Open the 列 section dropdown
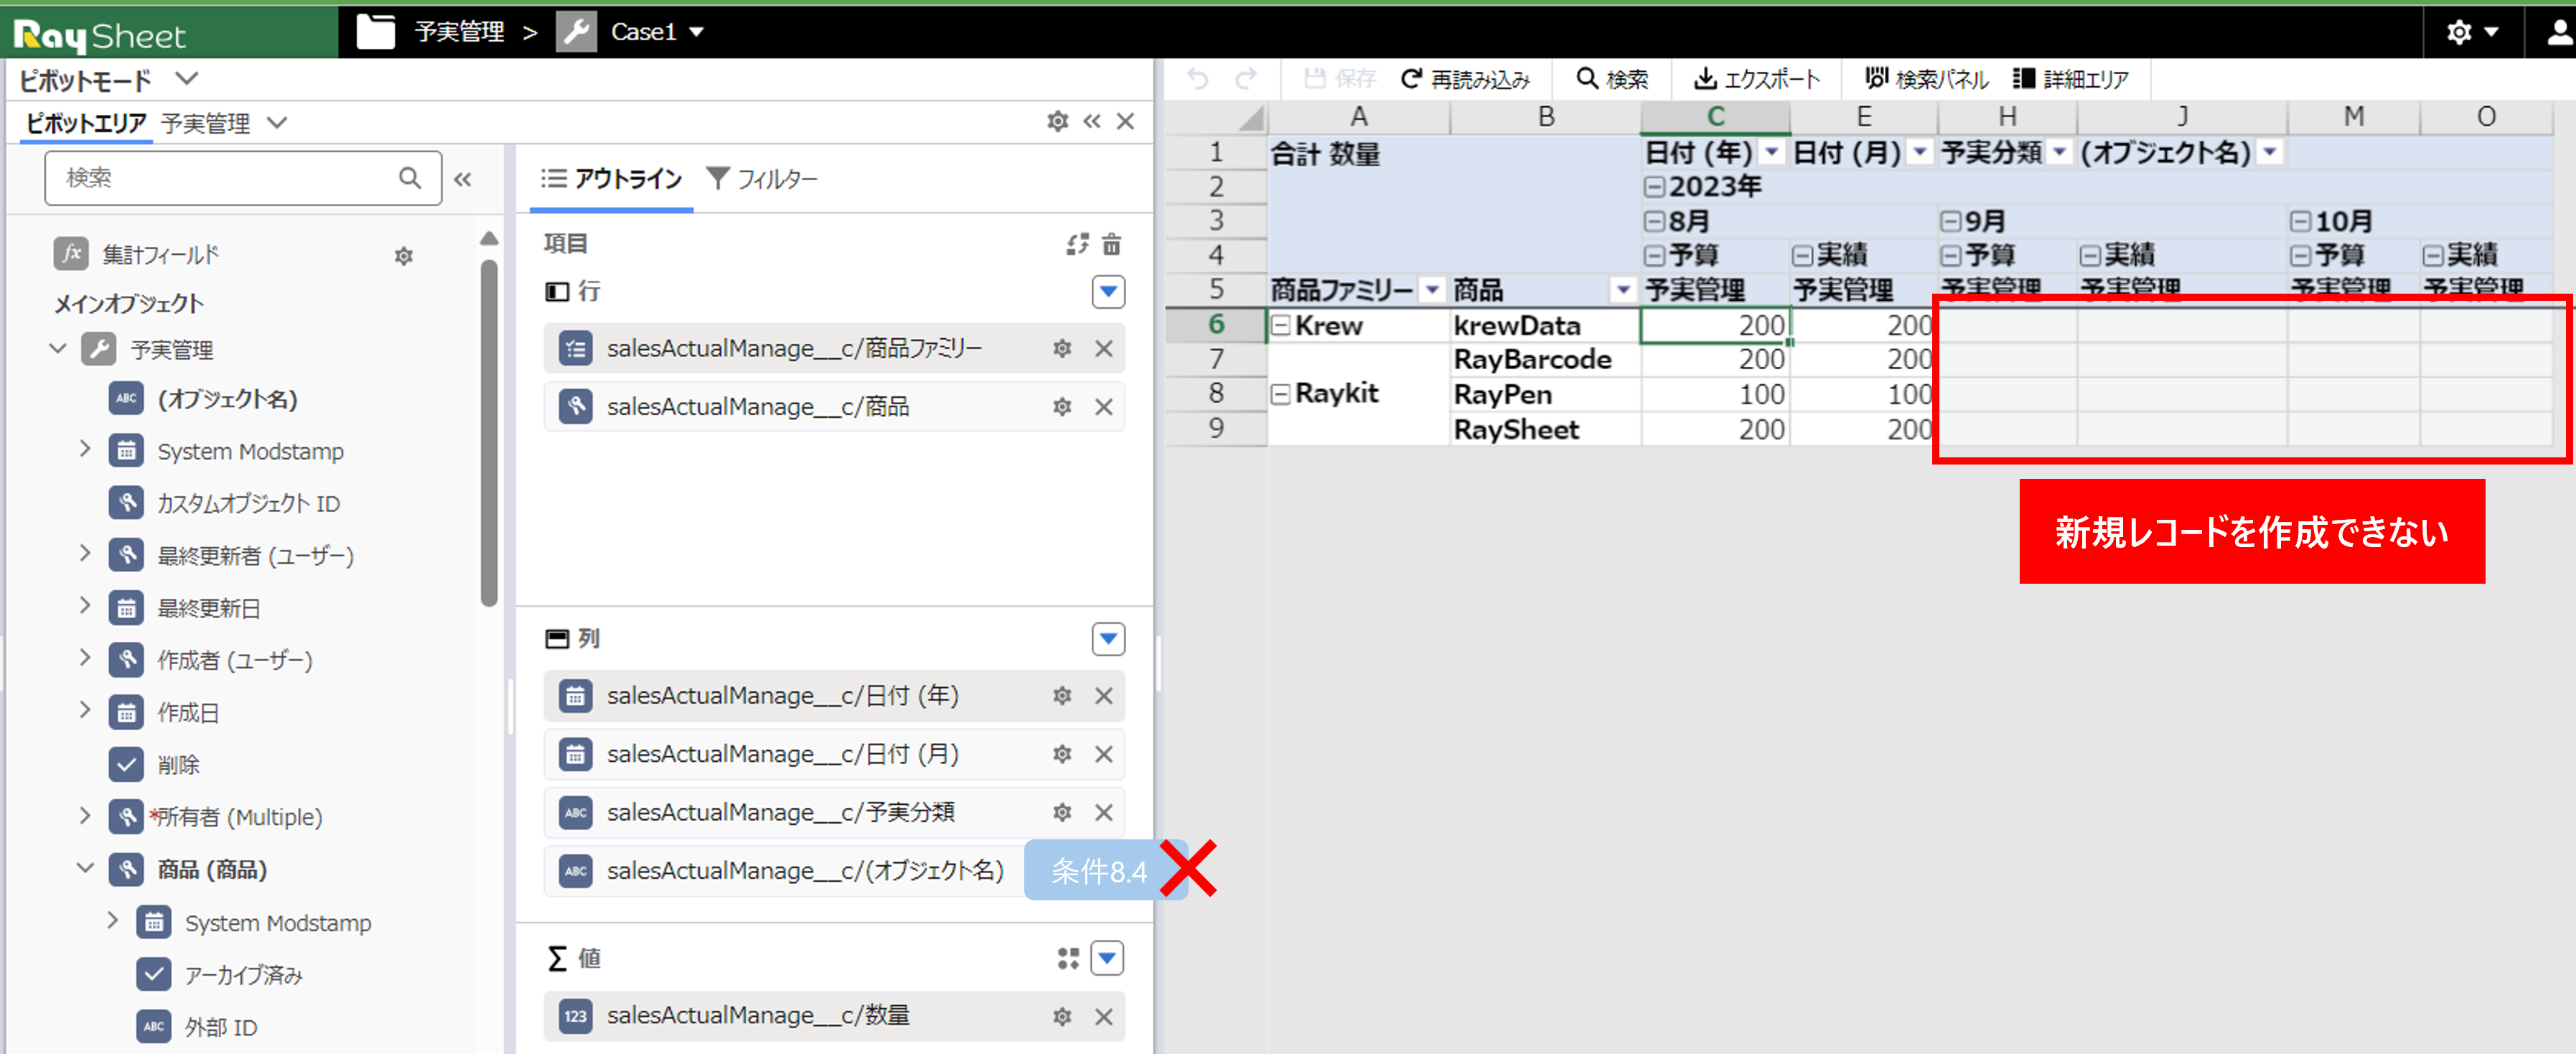The width and height of the screenshot is (2576, 1054). pyautogui.click(x=1108, y=639)
